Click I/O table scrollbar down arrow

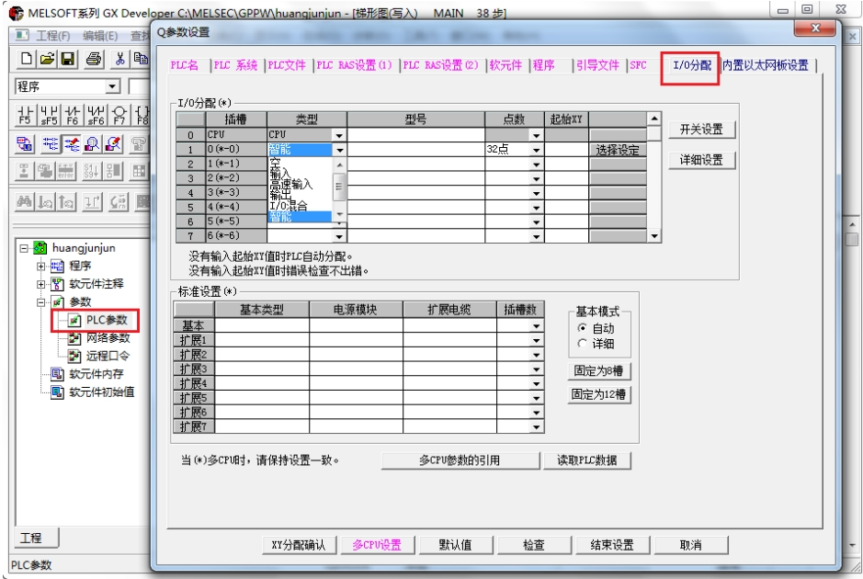tap(653, 236)
